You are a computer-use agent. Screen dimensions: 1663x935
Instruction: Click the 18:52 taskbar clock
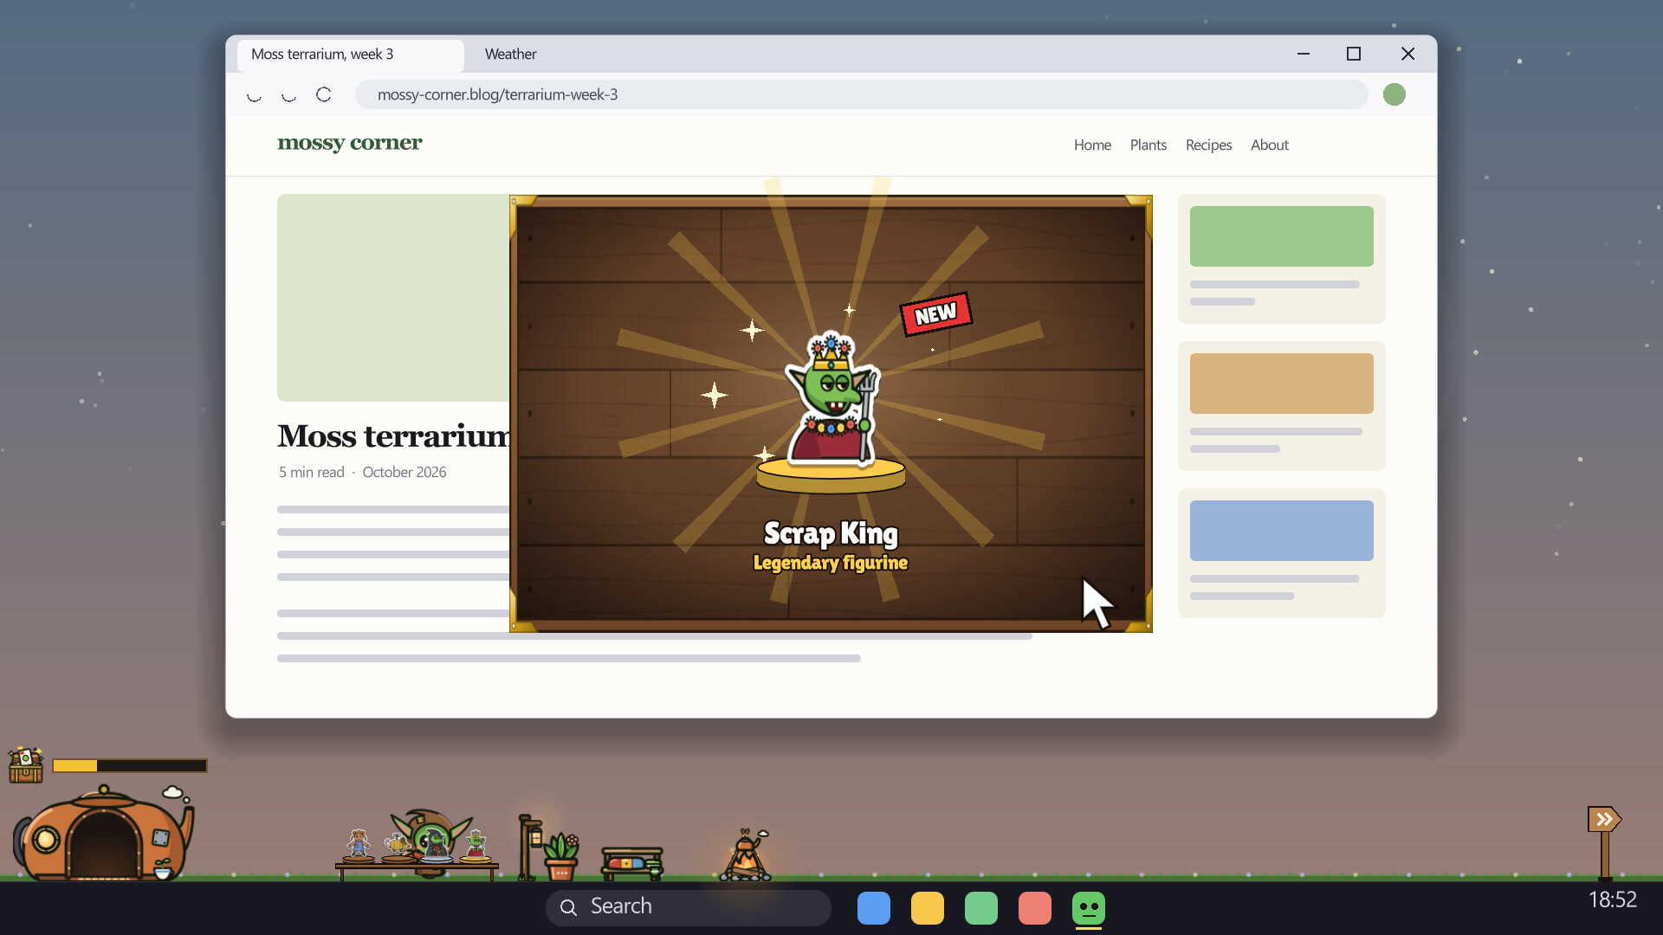click(x=1612, y=900)
